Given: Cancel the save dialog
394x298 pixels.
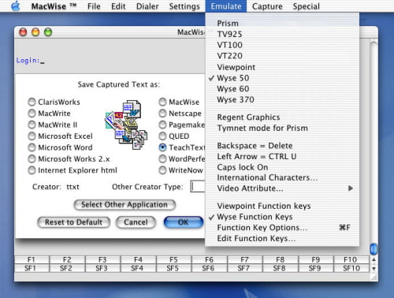Looking at the screenshot, I should click(x=136, y=222).
